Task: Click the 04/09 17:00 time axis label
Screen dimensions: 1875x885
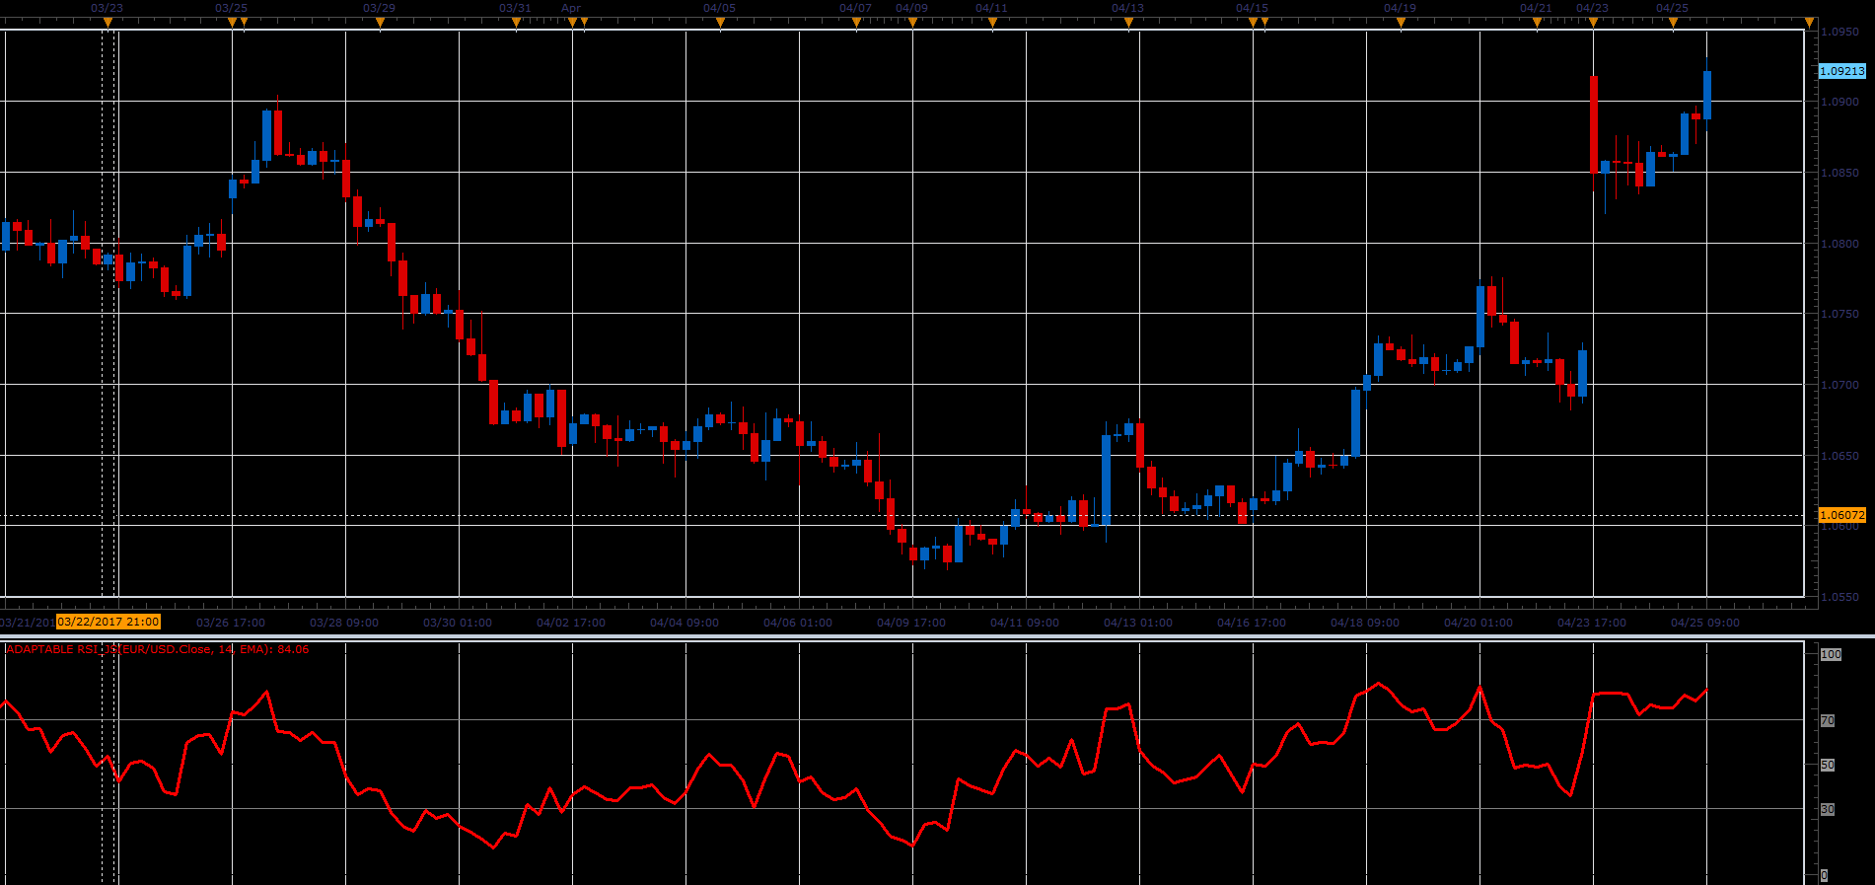Action: point(911,623)
